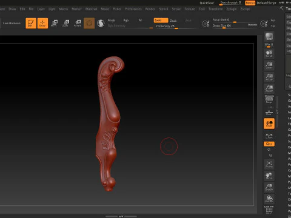Open the Render menu
291x218 pixels.
150,9
